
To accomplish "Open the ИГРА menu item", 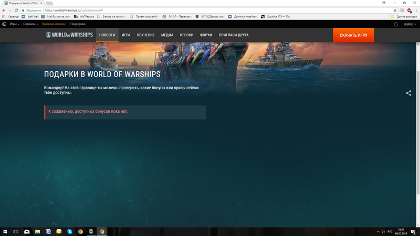I will click(126, 35).
